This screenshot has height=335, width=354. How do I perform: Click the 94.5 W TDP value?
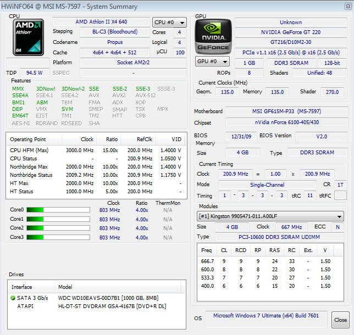pos(34,73)
